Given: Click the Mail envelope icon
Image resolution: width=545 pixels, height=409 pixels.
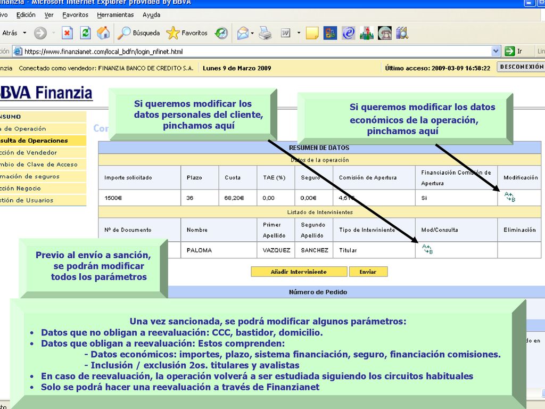Looking at the screenshot, I should 243,33.
